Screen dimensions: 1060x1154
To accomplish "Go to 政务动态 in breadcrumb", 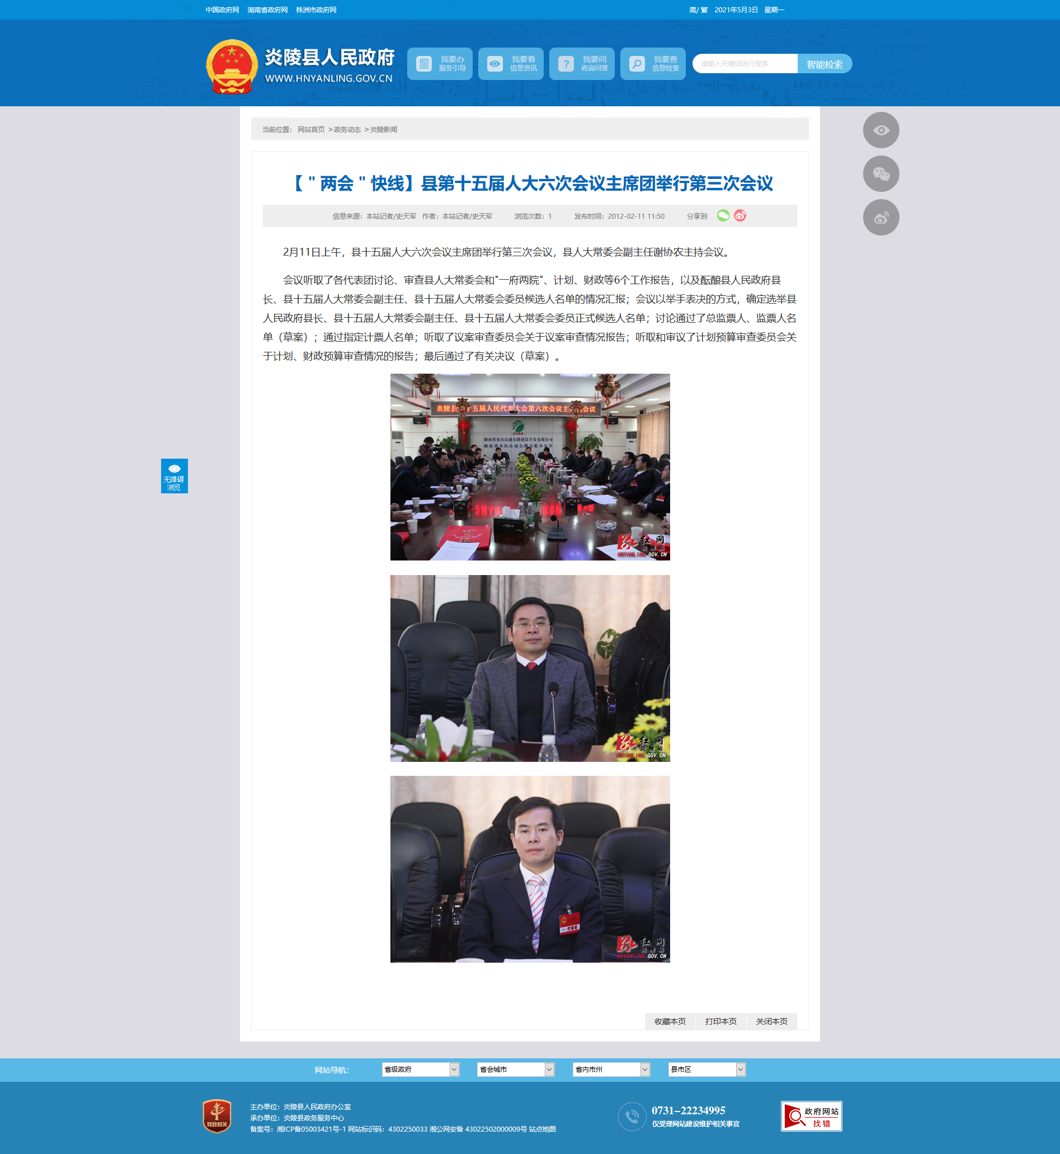I will point(347,130).
